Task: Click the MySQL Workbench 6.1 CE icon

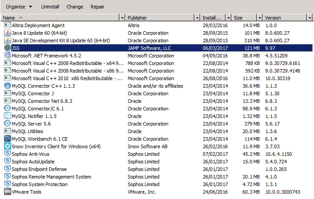Action: (x=8, y=139)
